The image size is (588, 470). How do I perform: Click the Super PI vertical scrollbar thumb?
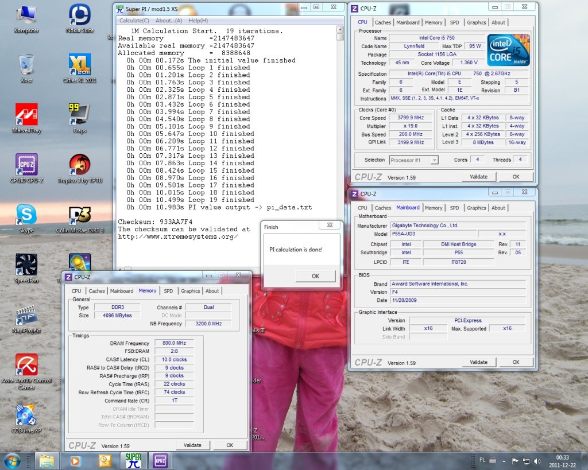coord(340,37)
